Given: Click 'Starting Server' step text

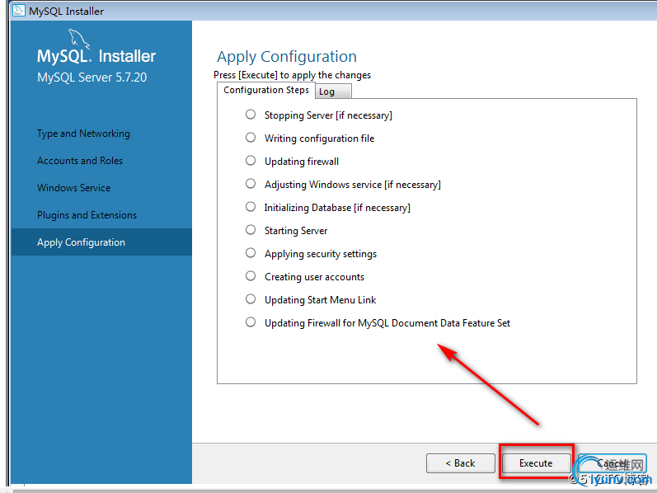Looking at the screenshot, I should pyautogui.click(x=296, y=231).
